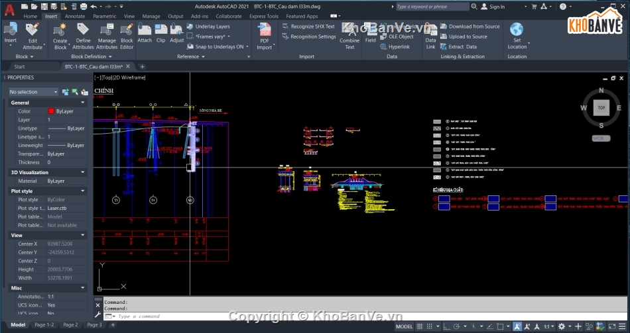Click the Data Link icon
This screenshot has width=630, height=333.
point(430,30)
